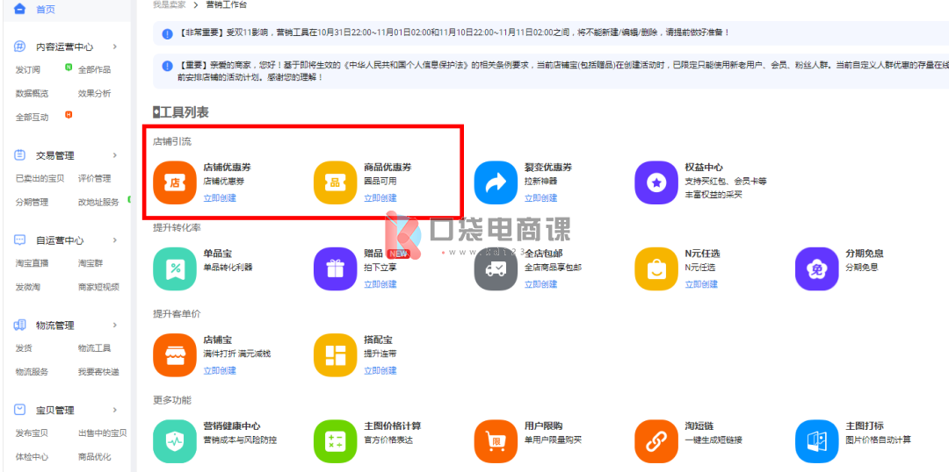The width and height of the screenshot is (949, 472).
Task: Click 立即创建 under 店铺优惠券
Action: click(x=220, y=197)
